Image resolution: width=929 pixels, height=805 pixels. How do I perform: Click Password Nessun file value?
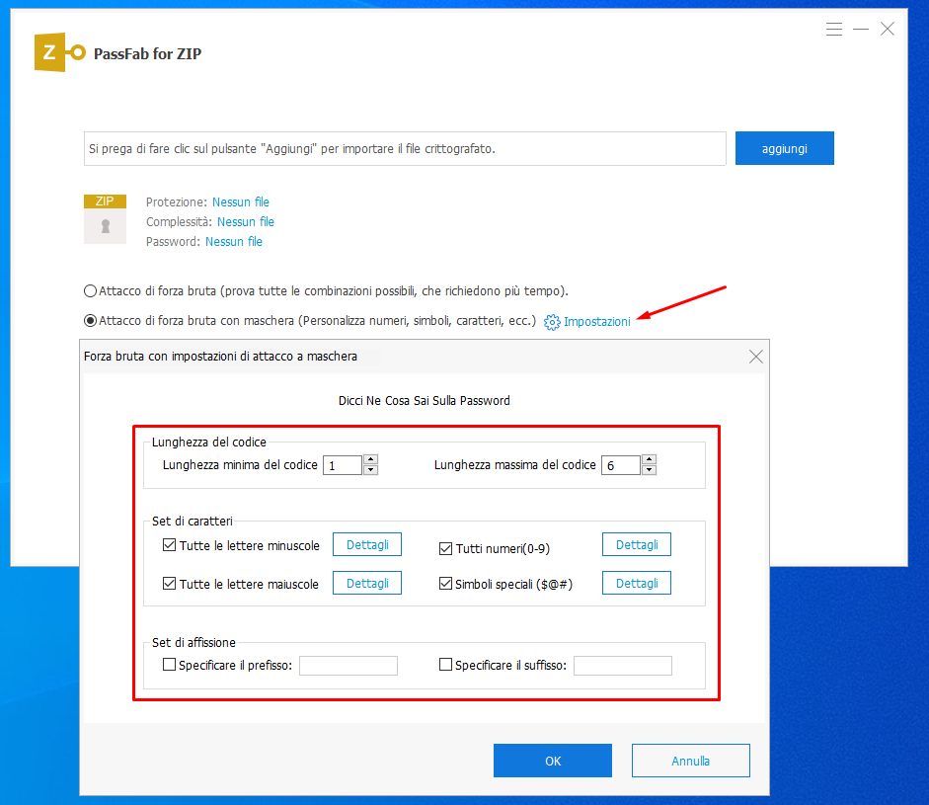(233, 242)
